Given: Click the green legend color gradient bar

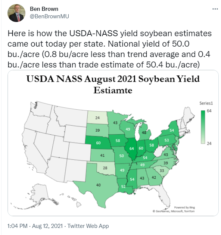Looking at the screenshot, I should [x=203, y=127].
